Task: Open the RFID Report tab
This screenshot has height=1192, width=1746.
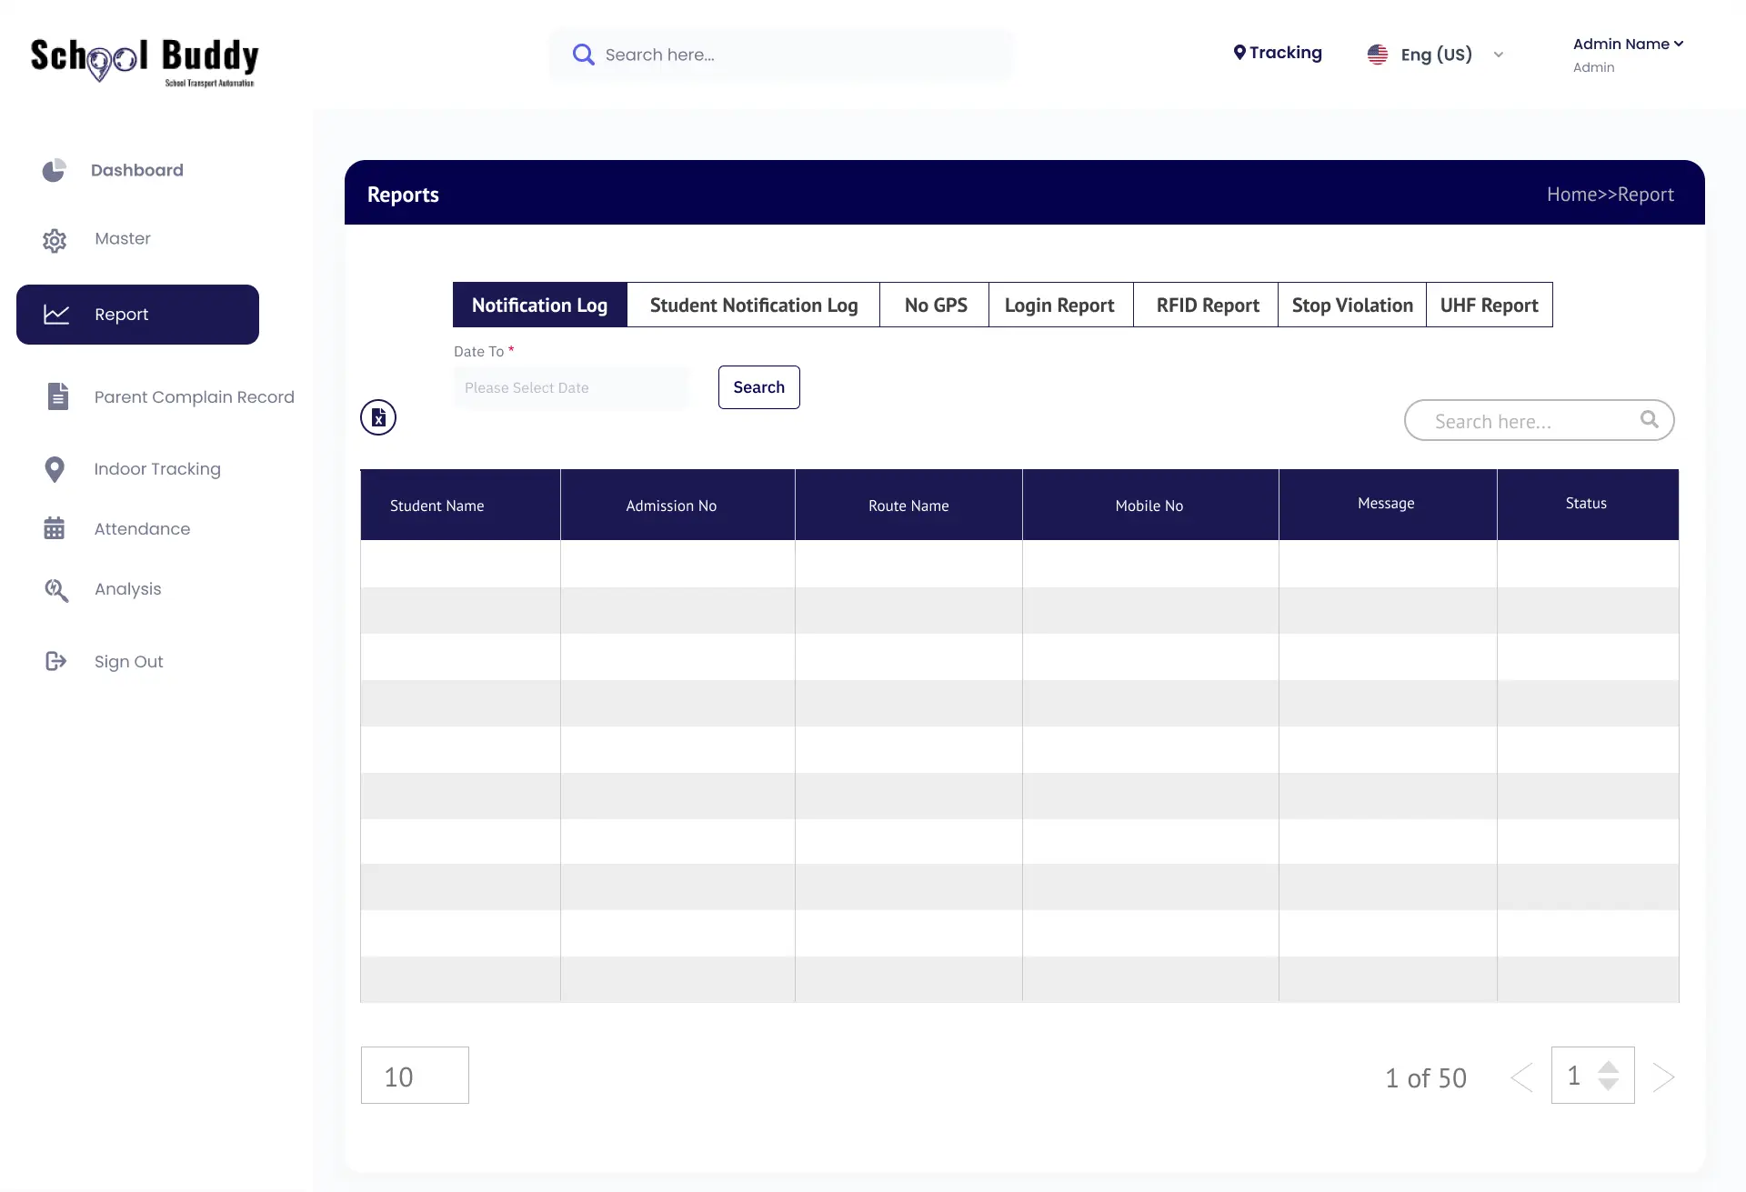Action: point(1207,306)
